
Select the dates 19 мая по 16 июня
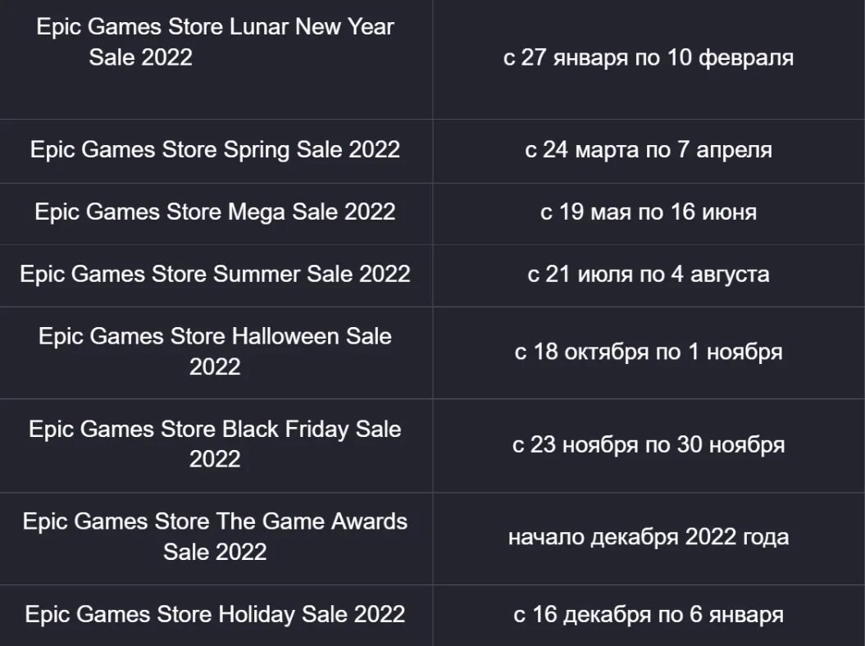click(x=648, y=212)
